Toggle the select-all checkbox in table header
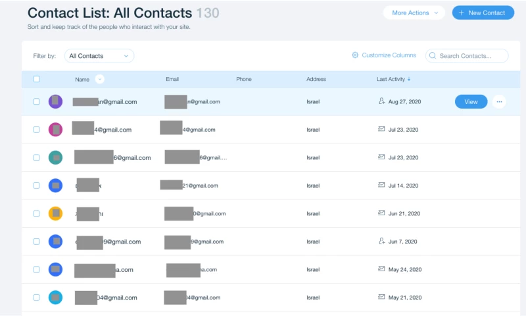Image resolution: width=526 pixels, height=316 pixels. click(x=37, y=79)
